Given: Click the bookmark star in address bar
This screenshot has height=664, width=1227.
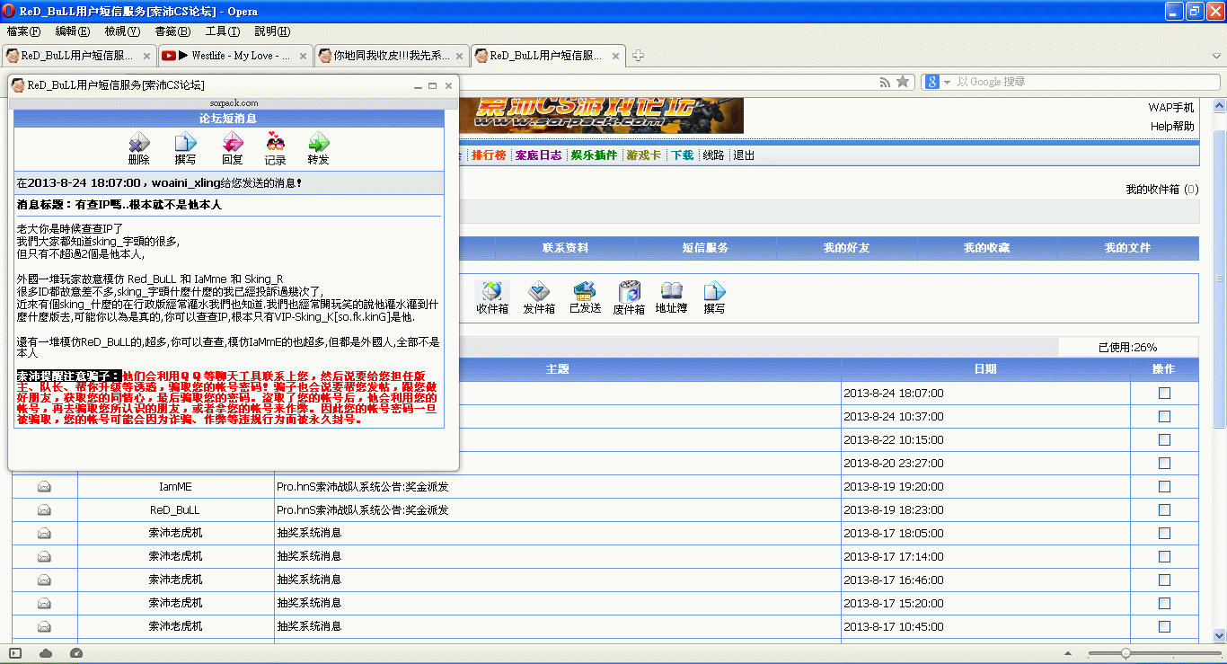Looking at the screenshot, I should click(903, 82).
